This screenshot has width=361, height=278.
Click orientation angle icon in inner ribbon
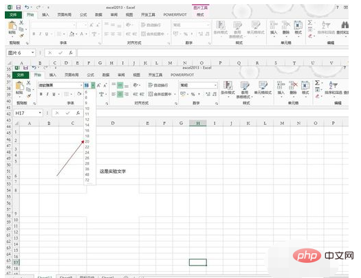tap(135, 85)
